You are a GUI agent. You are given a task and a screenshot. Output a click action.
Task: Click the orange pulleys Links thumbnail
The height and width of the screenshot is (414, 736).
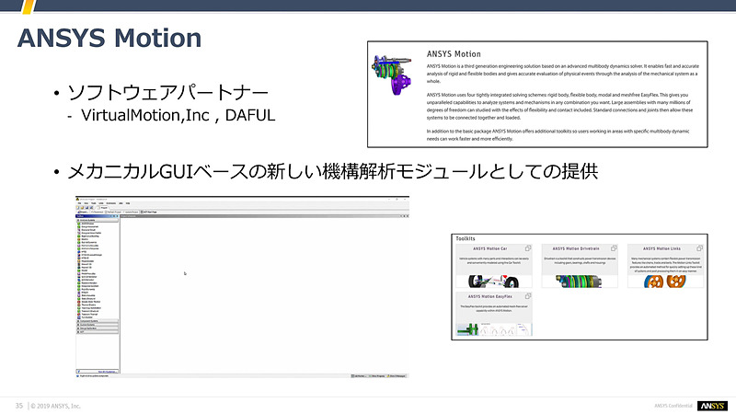click(664, 282)
